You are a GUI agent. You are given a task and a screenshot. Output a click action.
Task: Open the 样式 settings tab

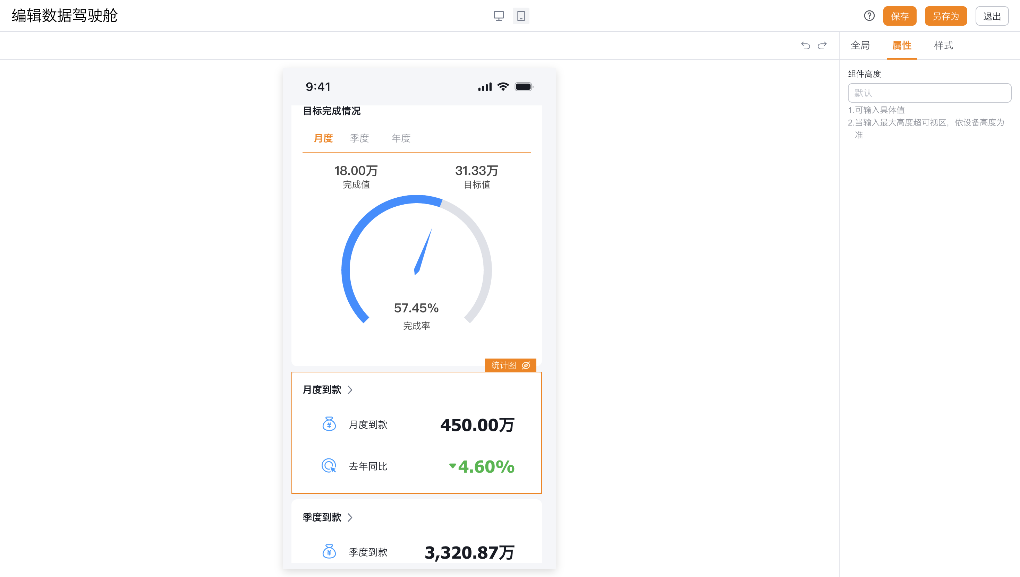pyautogui.click(x=943, y=45)
